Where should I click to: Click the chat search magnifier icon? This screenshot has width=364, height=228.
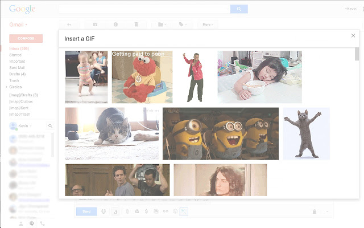[50, 126]
